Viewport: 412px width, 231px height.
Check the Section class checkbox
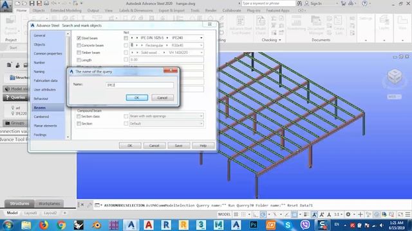click(79, 116)
